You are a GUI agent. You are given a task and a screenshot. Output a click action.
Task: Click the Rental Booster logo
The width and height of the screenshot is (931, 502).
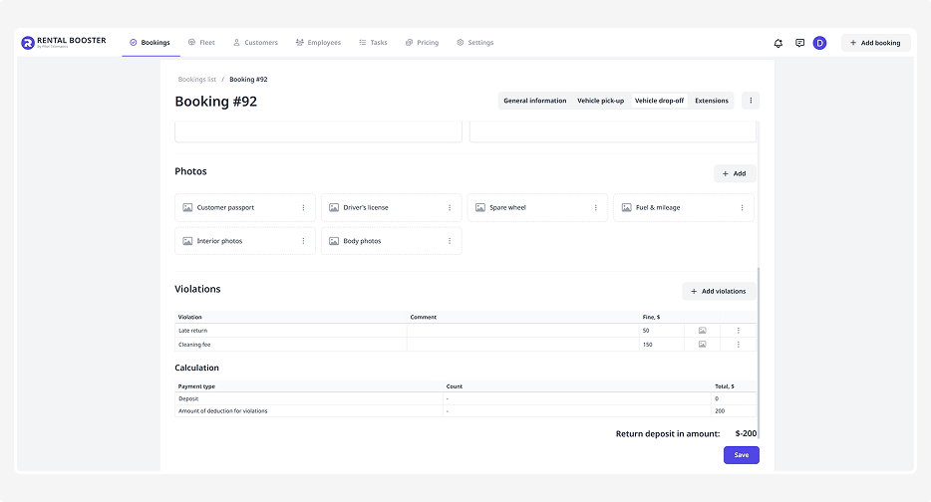(64, 43)
